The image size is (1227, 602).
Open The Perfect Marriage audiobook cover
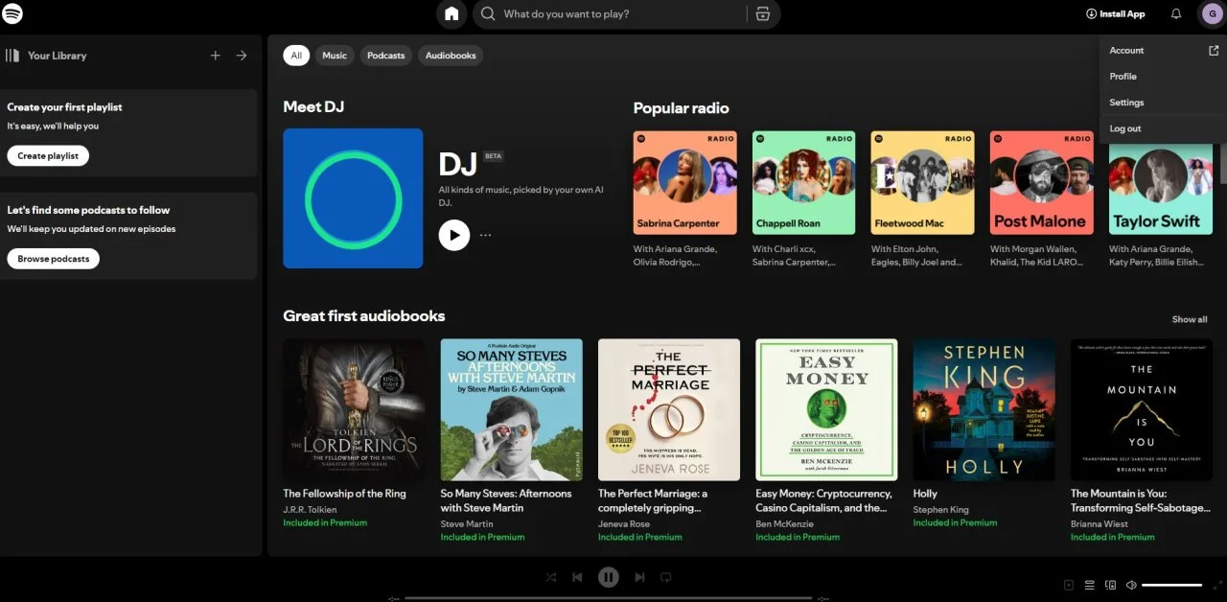669,409
